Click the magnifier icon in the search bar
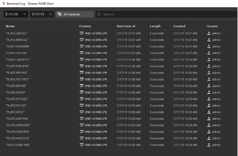Viewport: 238px width, 156px height. point(99,14)
